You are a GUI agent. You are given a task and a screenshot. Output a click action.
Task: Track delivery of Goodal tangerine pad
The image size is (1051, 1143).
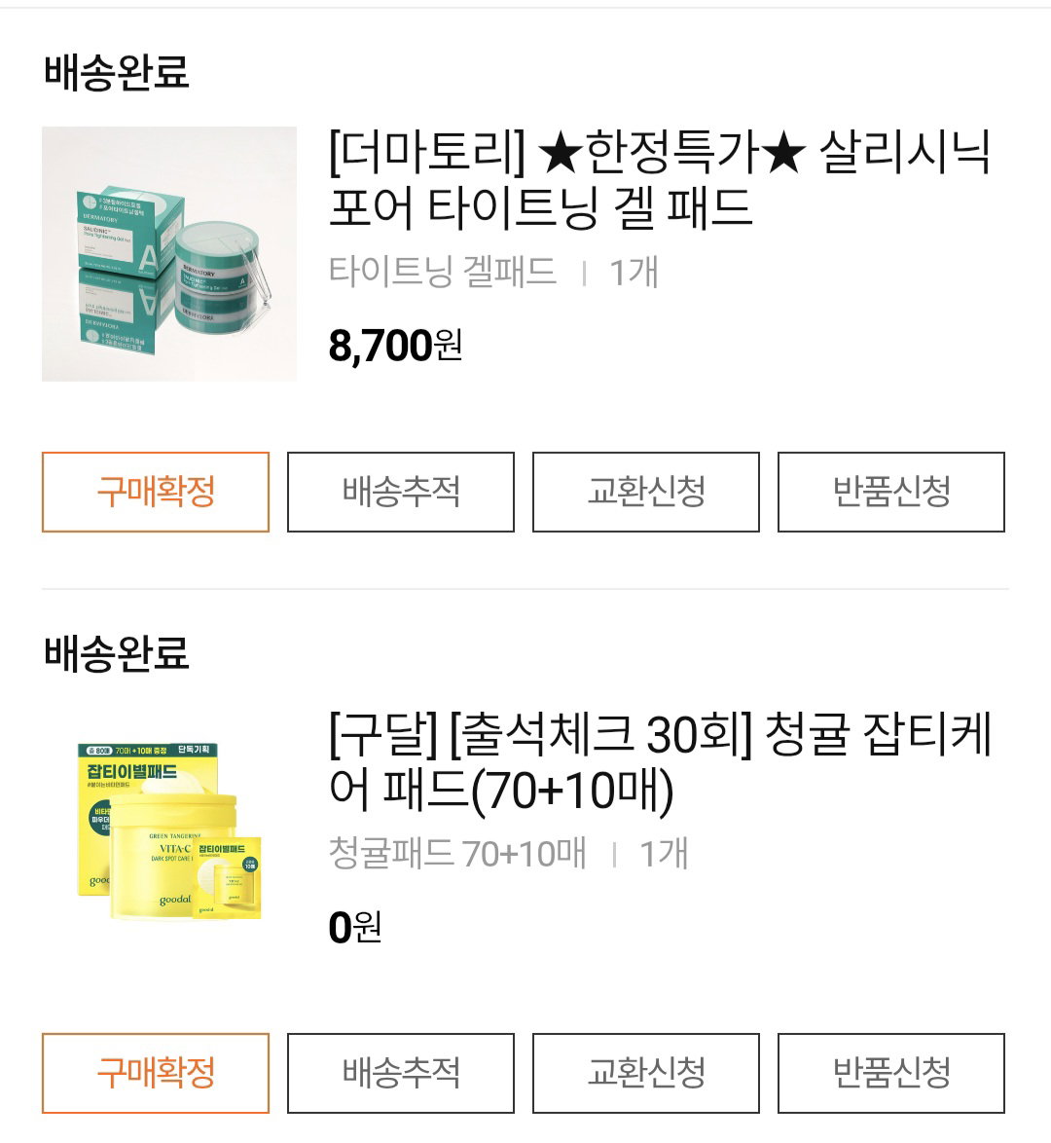[401, 1073]
